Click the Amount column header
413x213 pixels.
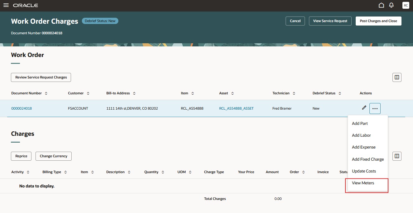[272, 172]
